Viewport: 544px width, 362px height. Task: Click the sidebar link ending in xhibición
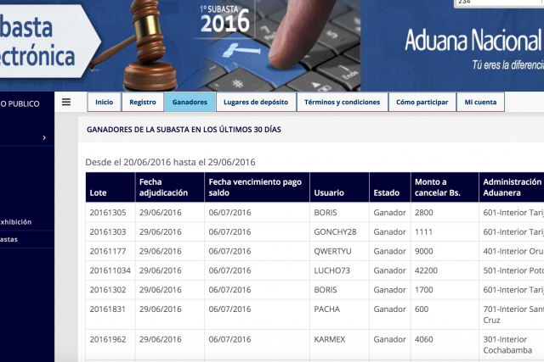pyautogui.click(x=16, y=222)
